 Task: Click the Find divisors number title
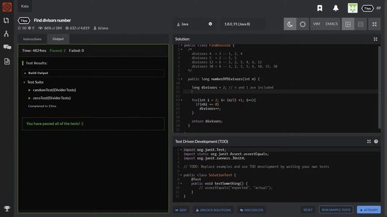tap(53, 20)
